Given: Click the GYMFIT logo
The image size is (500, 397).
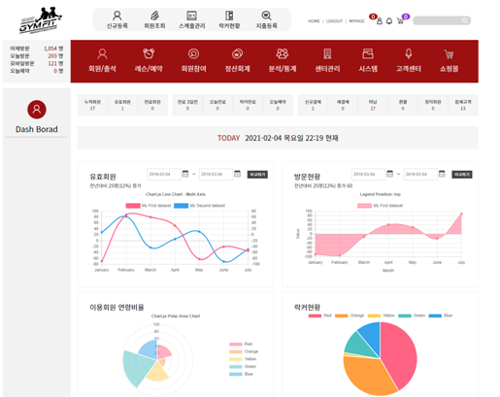Looking at the screenshot, I should pyautogui.click(x=41, y=20).
